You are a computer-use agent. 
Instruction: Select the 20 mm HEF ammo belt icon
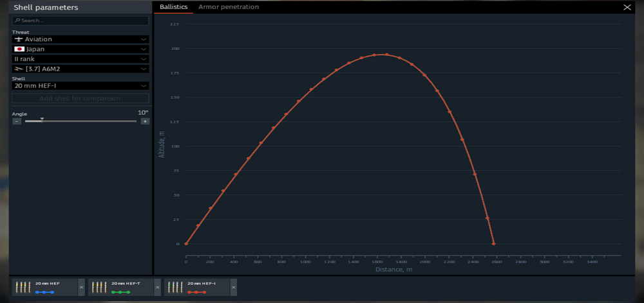23,288
